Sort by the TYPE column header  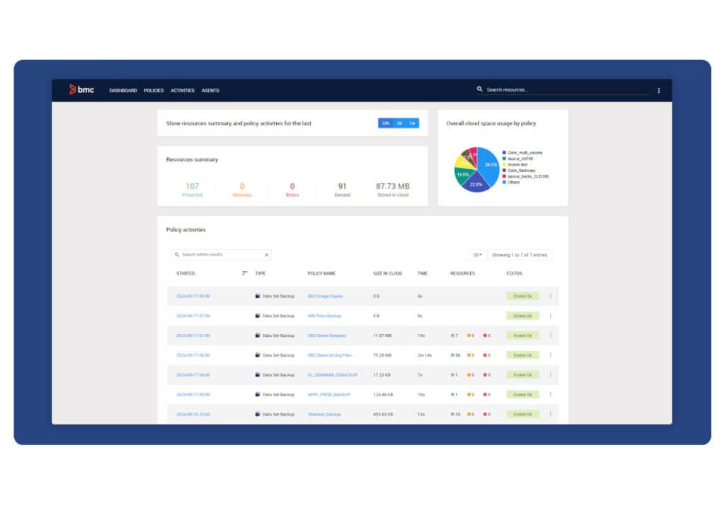(261, 274)
